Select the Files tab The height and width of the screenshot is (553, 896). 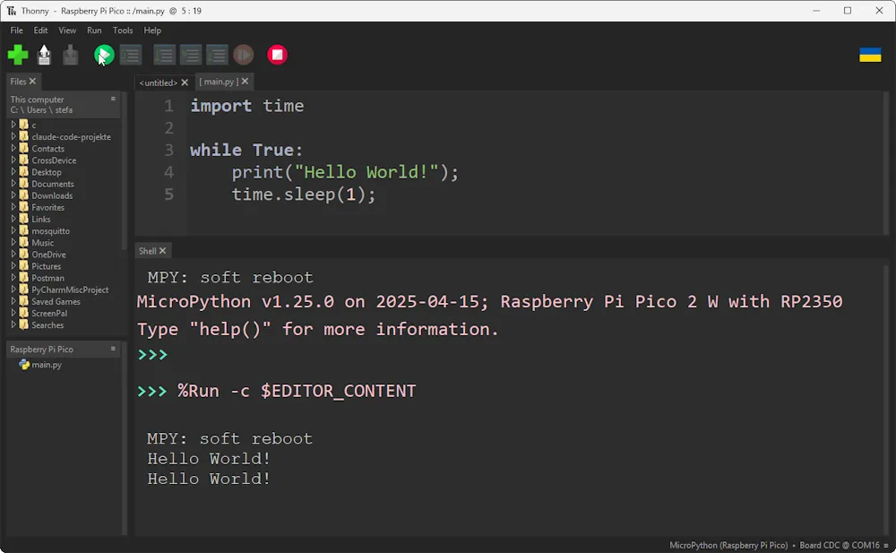[18, 82]
